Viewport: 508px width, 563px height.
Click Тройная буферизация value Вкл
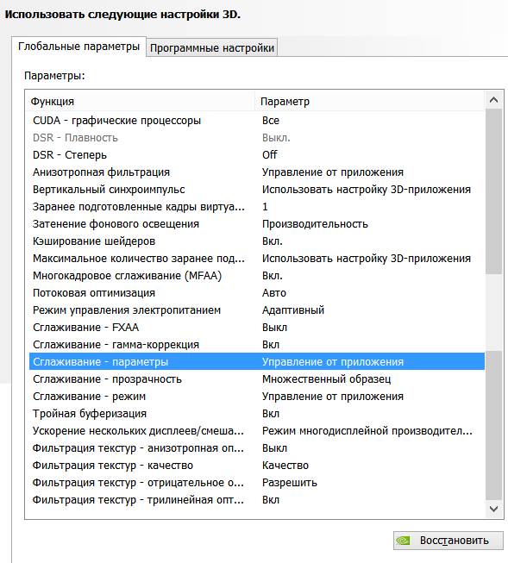(x=270, y=413)
